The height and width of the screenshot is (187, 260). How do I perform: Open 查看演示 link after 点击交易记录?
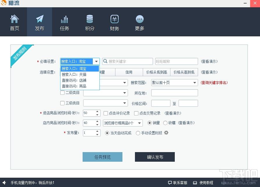(173, 113)
